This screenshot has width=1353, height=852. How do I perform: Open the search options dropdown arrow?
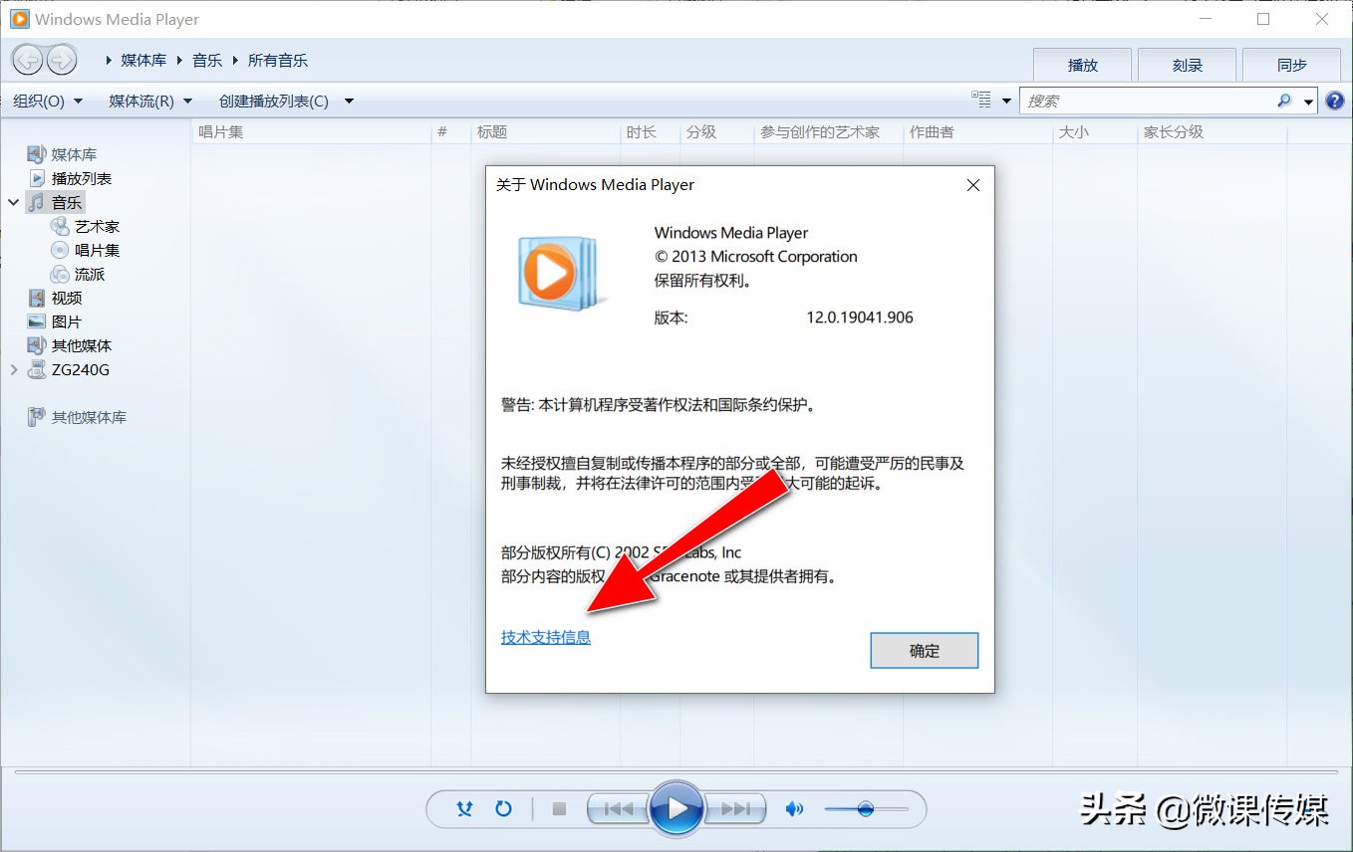[1309, 101]
